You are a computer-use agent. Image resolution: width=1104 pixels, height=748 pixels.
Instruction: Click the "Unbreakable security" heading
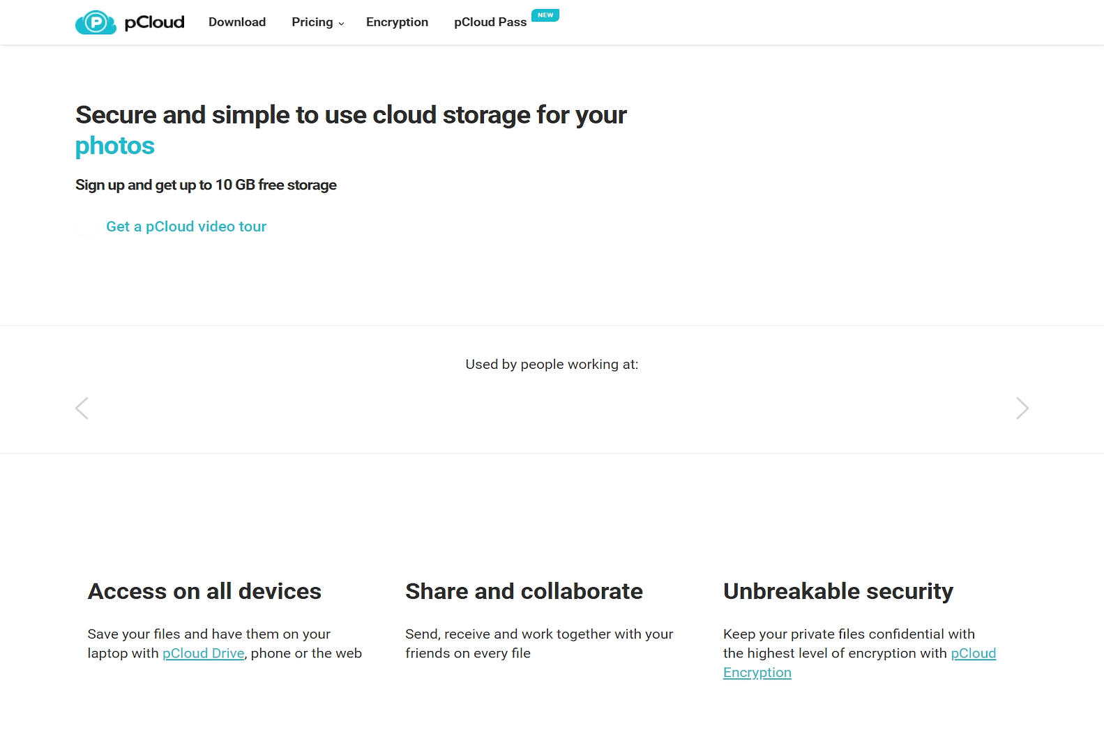(x=838, y=591)
